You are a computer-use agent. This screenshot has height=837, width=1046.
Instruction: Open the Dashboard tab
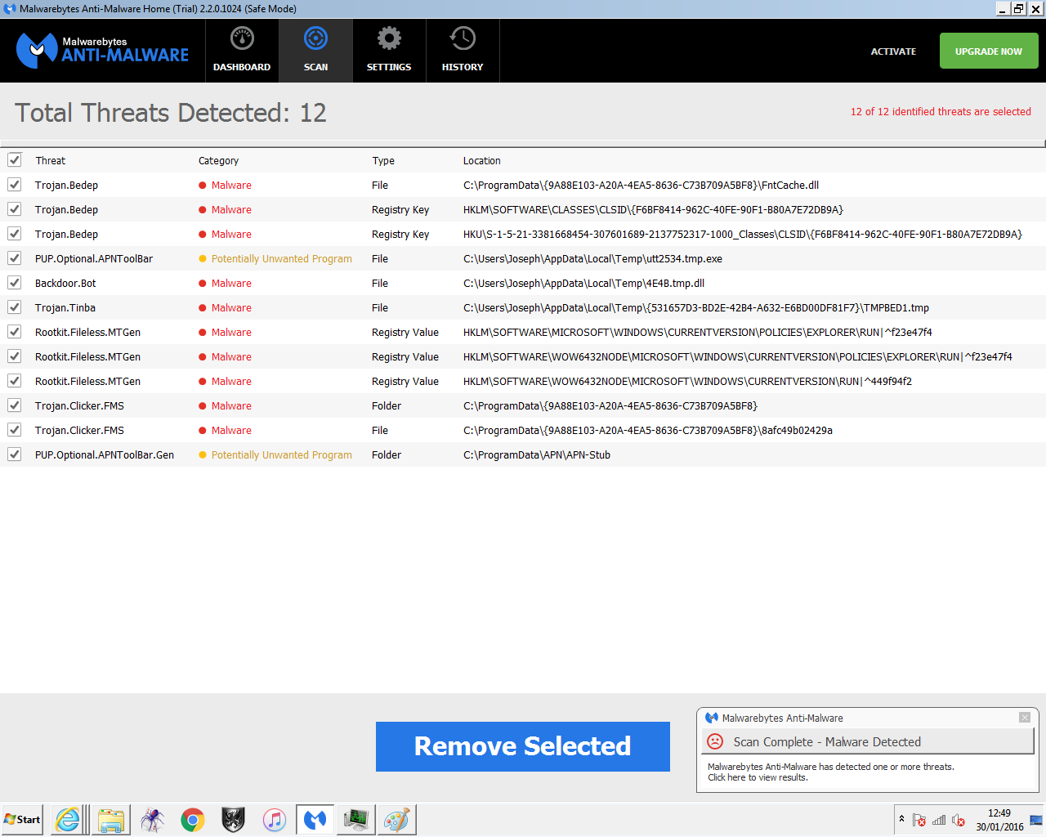click(242, 51)
